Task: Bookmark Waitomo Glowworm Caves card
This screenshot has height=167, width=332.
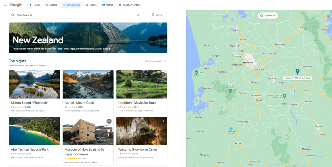Action: [x=163, y=121]
